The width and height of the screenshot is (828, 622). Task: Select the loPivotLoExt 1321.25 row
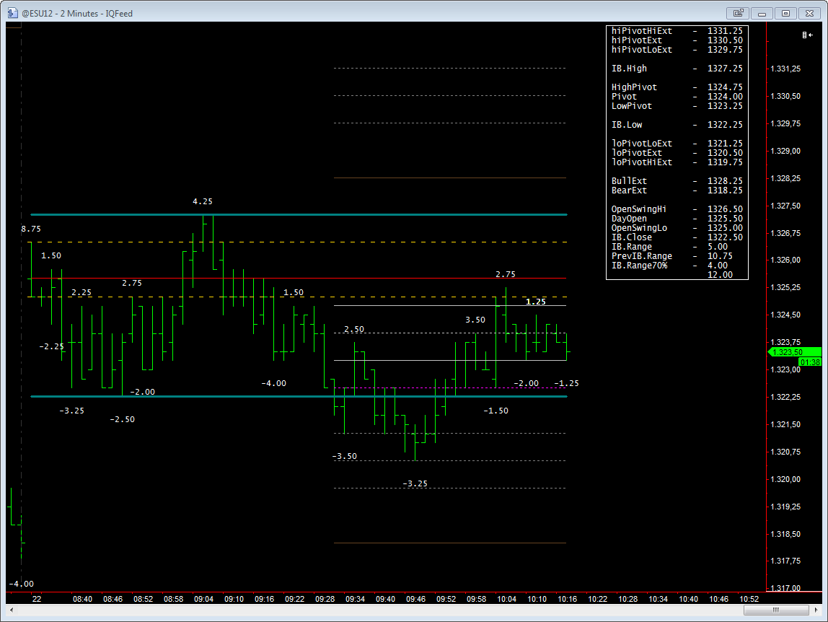pyautogui.click(x=677, y=143)
